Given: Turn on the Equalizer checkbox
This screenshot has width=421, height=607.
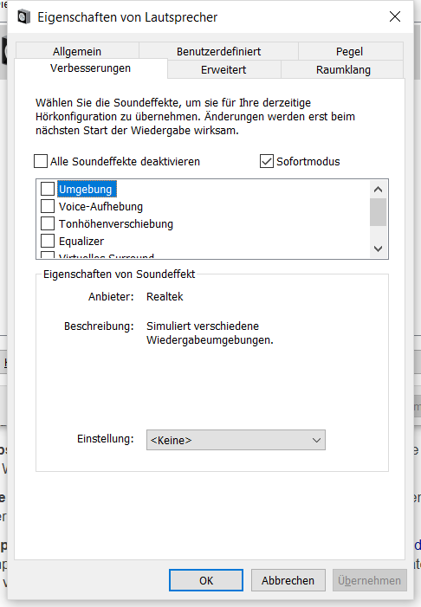Looking at the screenshot, I should (x=48, y=241).
